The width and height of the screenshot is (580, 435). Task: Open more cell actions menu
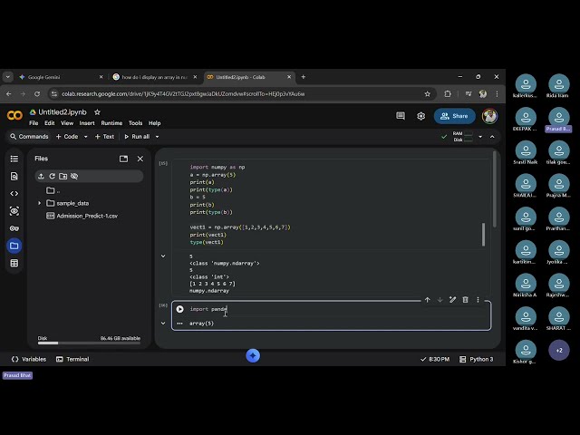point(478,300)
